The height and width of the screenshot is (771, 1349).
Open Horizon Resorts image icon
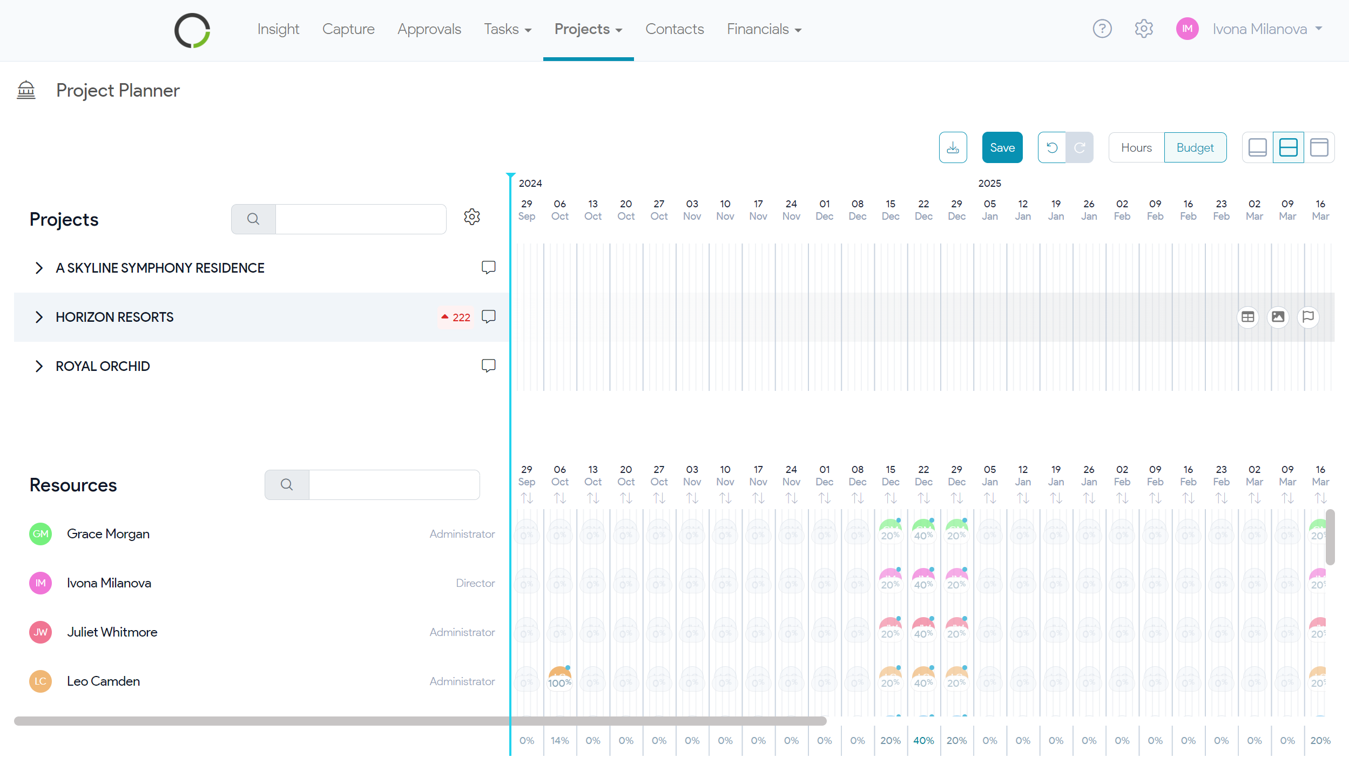point(1278,317)
